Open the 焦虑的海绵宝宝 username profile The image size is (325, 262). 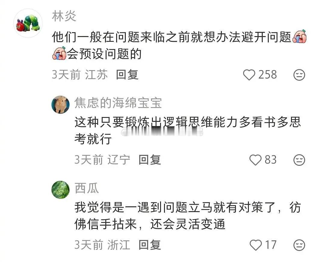pos(118,103)
